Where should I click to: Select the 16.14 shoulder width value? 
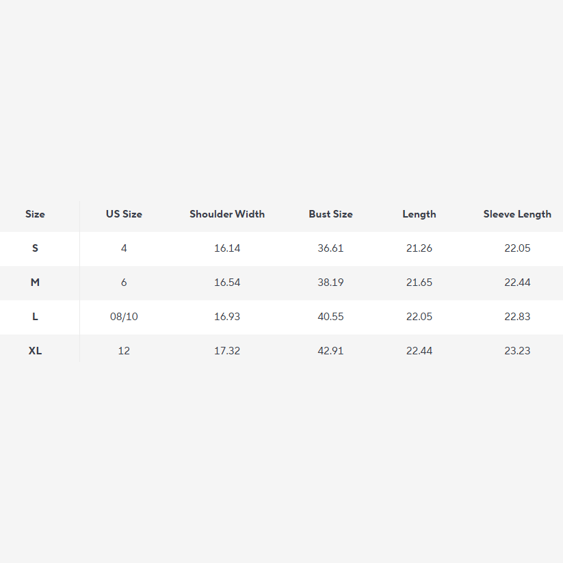(227, 248)
